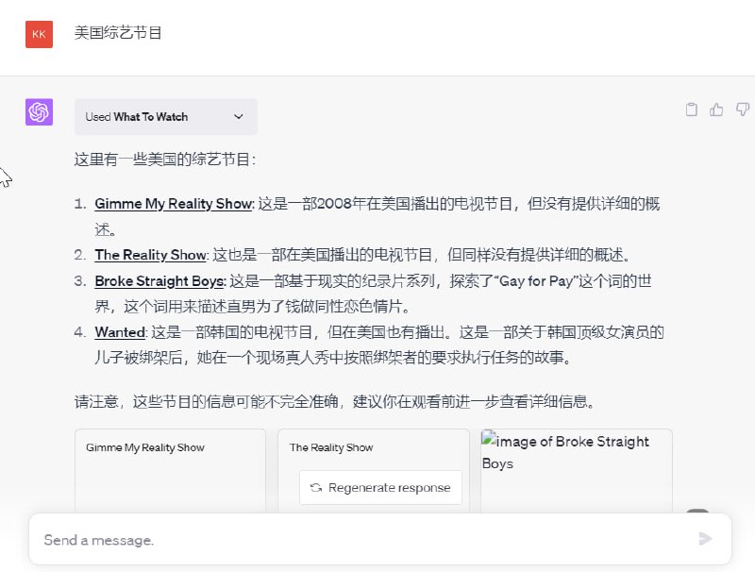The image size is (755, 572).
Task: Expand the Used What To Watch dropdown
Action: click(x=165, y=117)
